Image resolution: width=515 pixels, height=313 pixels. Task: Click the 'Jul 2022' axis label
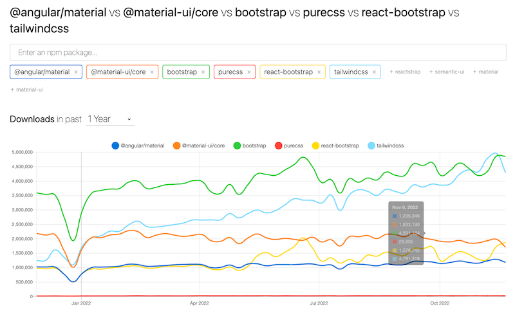click(x=319, y=303)
